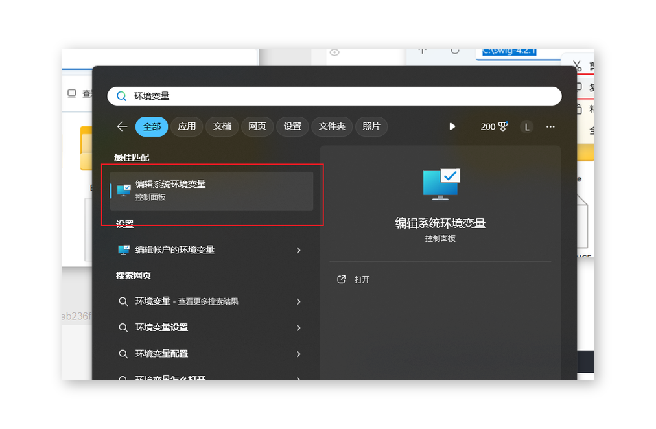Expand the 环境变量设置 suggestion chevron
This screenshot has width=656, height=429.
(x=298, y=328)
